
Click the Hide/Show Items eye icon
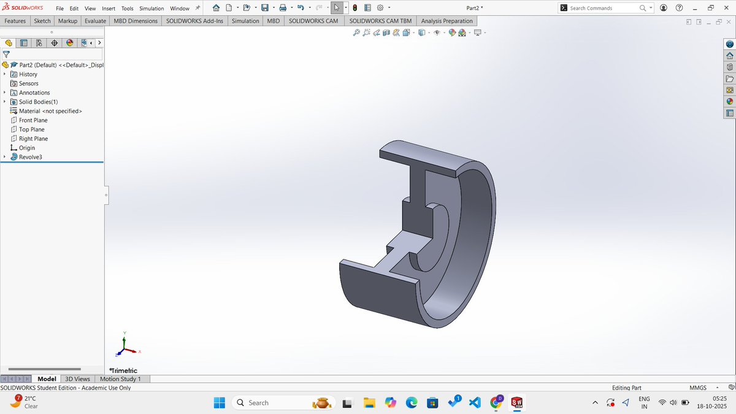point(437,33)
